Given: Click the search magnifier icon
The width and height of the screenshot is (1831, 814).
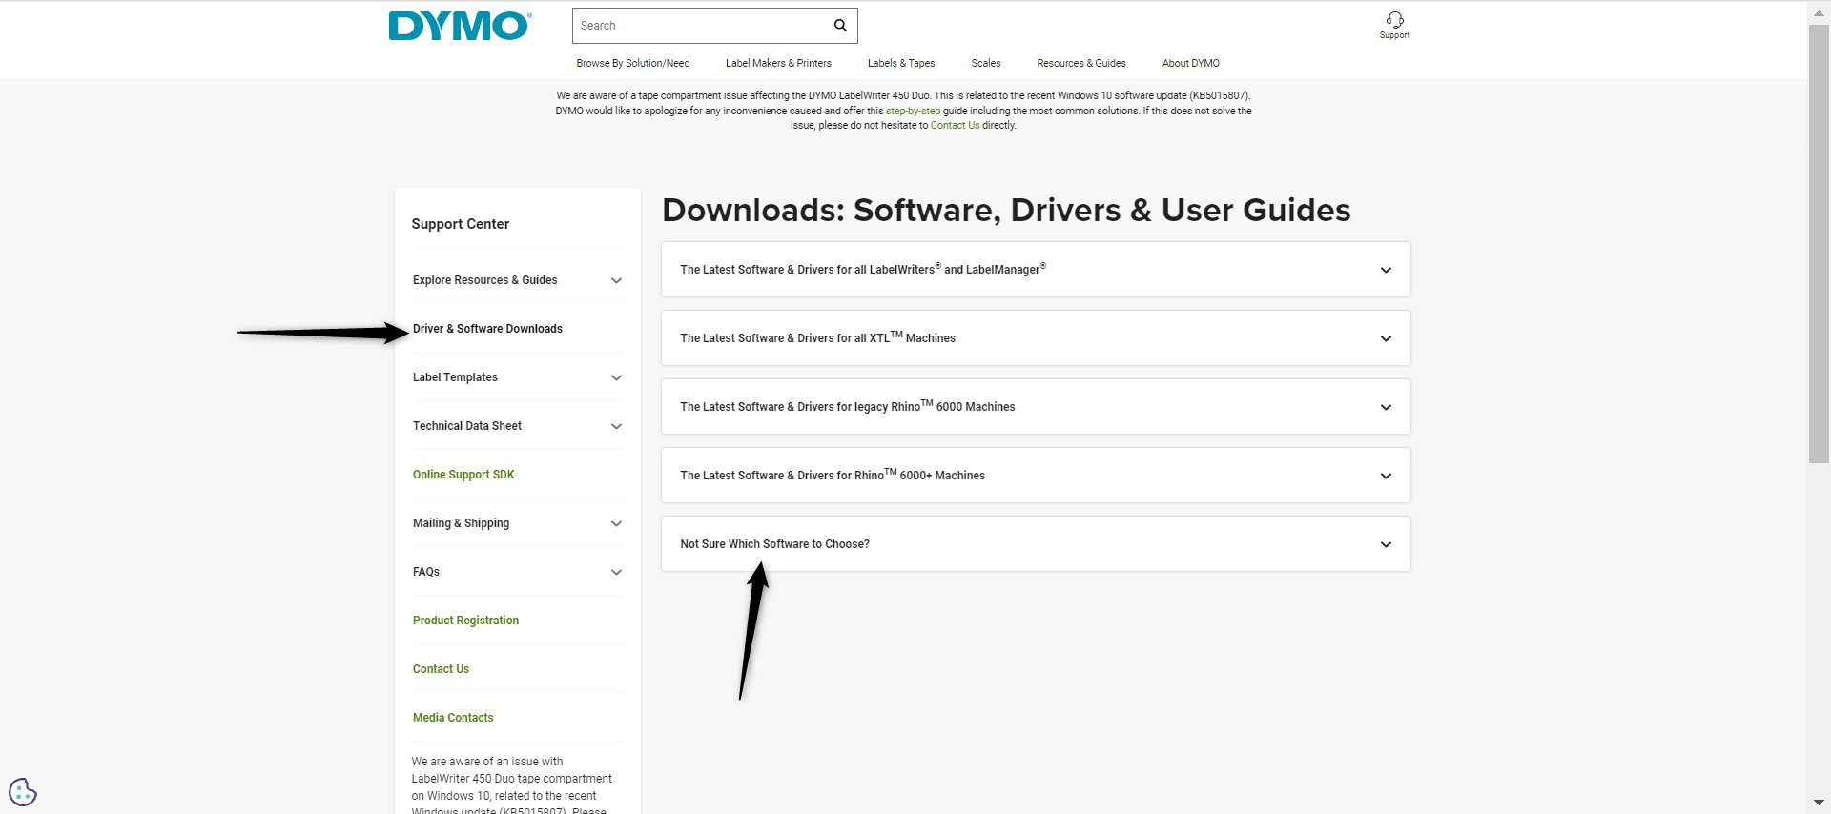Looking at the screenshot, I should (x=840, y=26).
